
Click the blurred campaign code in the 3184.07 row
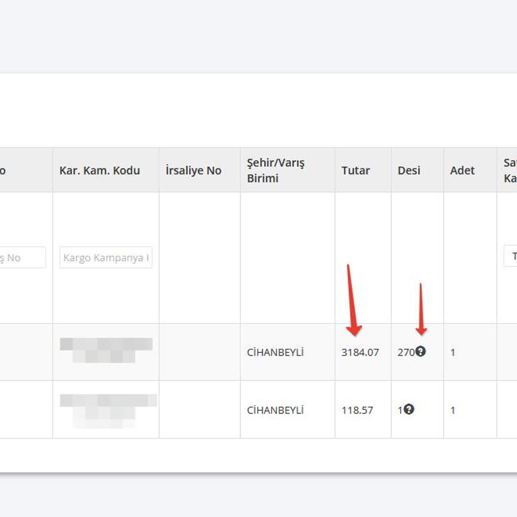(x=106, y=350)
